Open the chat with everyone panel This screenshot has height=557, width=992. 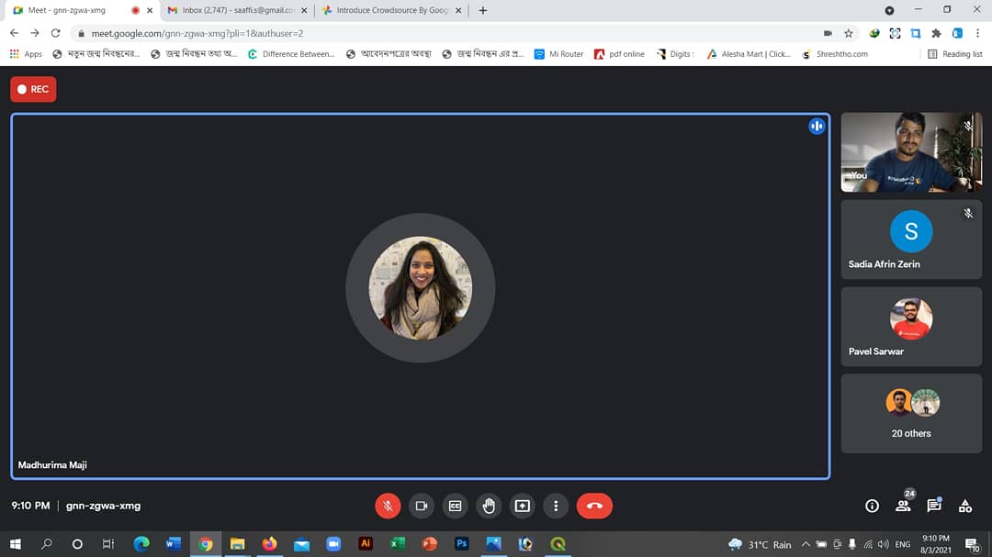(x=934, y=506)
